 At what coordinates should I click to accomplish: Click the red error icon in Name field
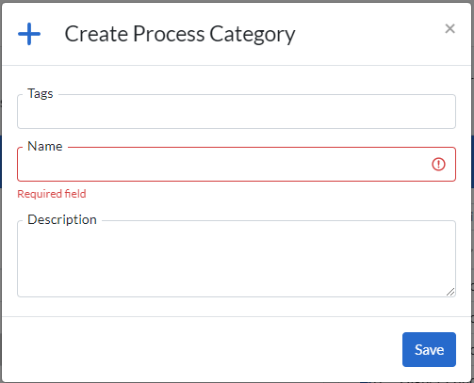438,164
